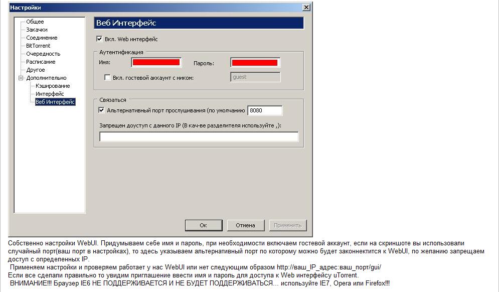The height and width of the screenshot is (292, 499).
Task: Select the Дополнительно tree item label
Action: [47, 78]
